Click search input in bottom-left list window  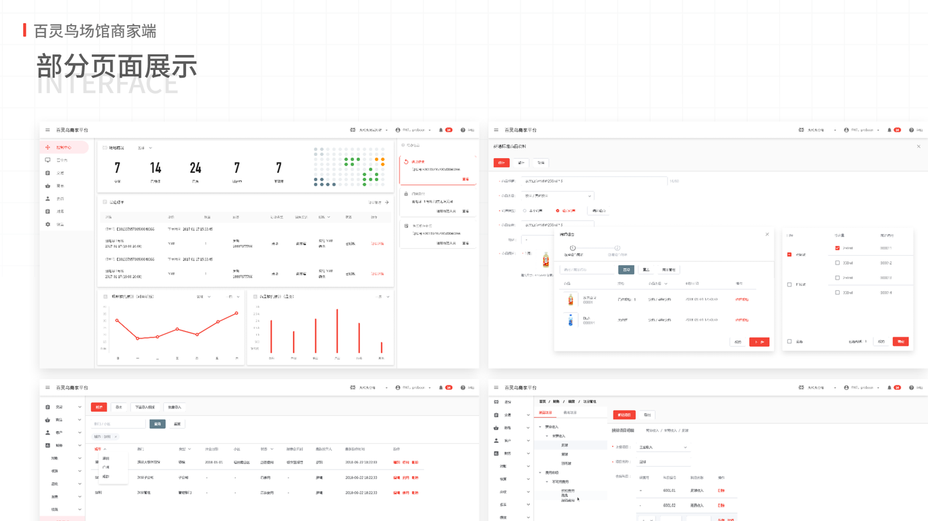coord(119,424)
